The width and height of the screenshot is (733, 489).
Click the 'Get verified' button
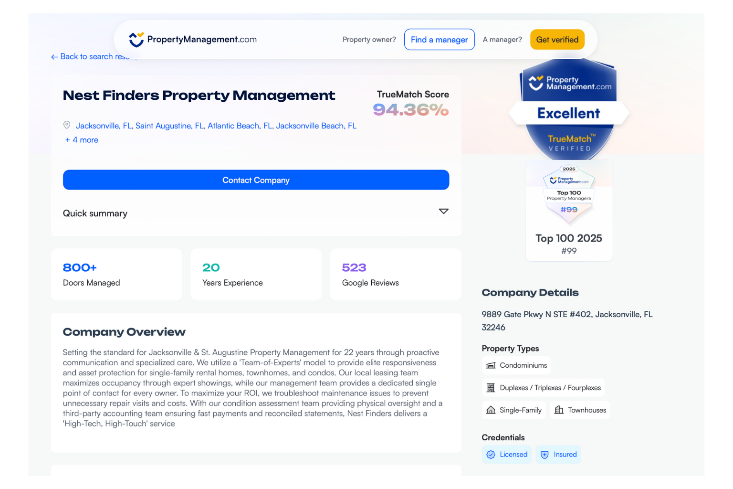pyautogui.click(x=557, y=39)
